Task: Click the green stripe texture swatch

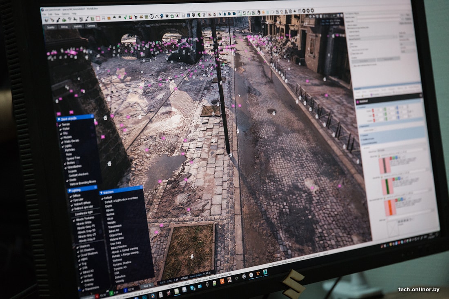Action: tap(387, 186)
